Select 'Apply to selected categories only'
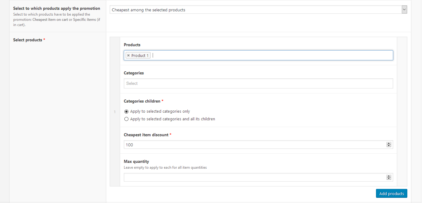This screenshot has height=203, width=423. (x=126, y=111)
